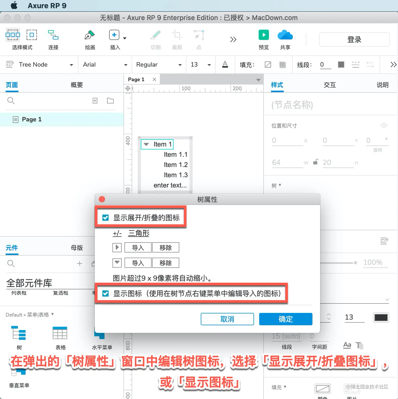Import (导入) the collapsed-state arrow icon
398x399 pixels.
pyautogui.click(x=138, y=248)
